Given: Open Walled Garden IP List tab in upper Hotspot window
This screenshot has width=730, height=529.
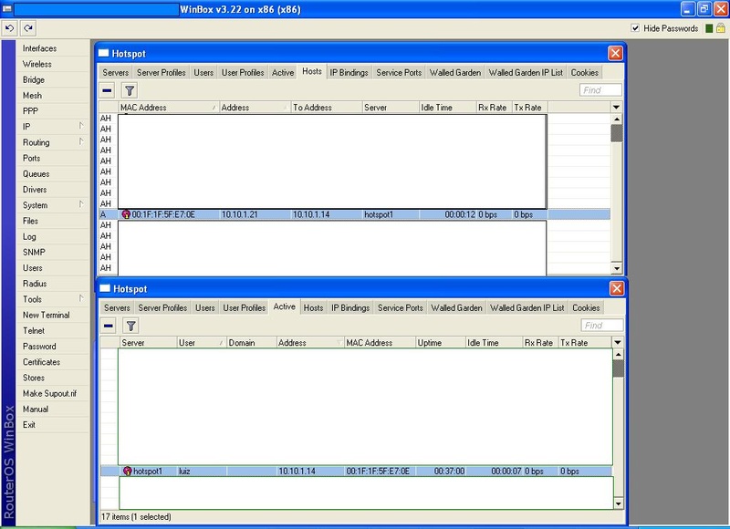Looking at the screenshot, I should pos(526,73).
